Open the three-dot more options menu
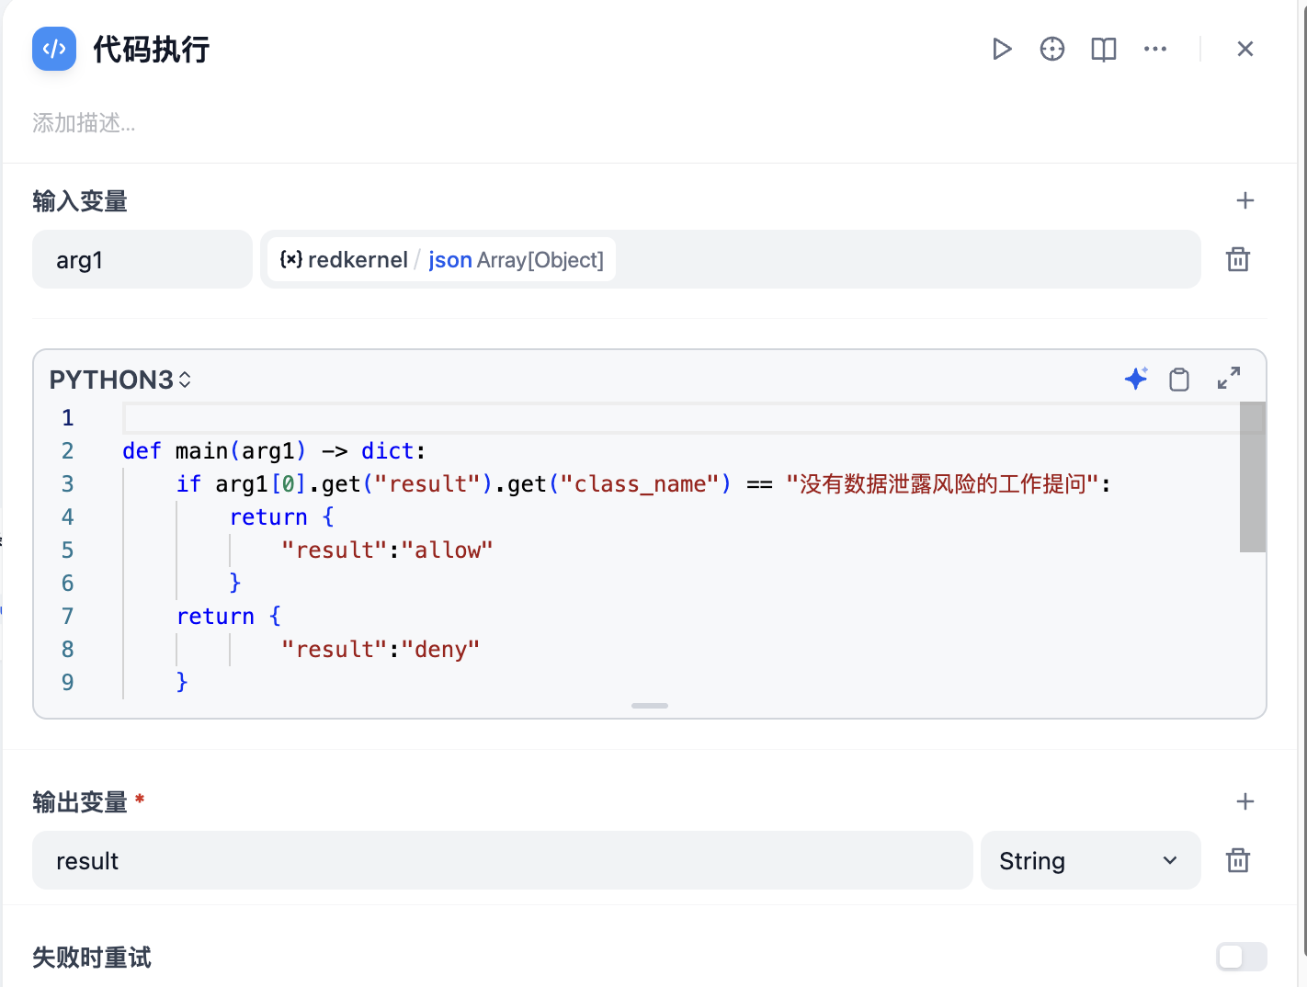This screenshot has width=1307, height=987. (x=1155, y=49)
